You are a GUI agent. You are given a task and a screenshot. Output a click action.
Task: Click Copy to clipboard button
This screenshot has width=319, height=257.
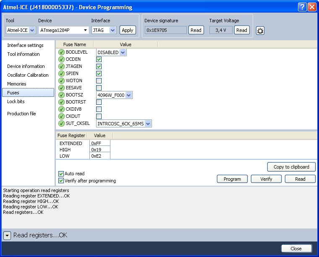tap(291, 167)
